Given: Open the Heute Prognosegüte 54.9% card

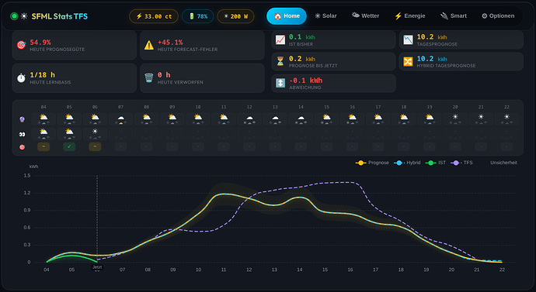Looking at the screenshot, I should tap(74, 46).
